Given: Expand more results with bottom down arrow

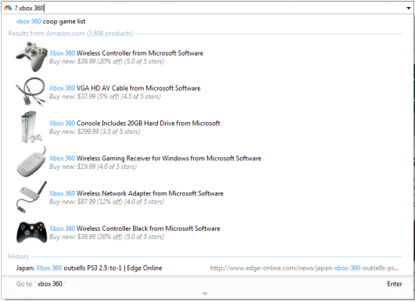Looking at the screenshot, I should click(205, 294).
